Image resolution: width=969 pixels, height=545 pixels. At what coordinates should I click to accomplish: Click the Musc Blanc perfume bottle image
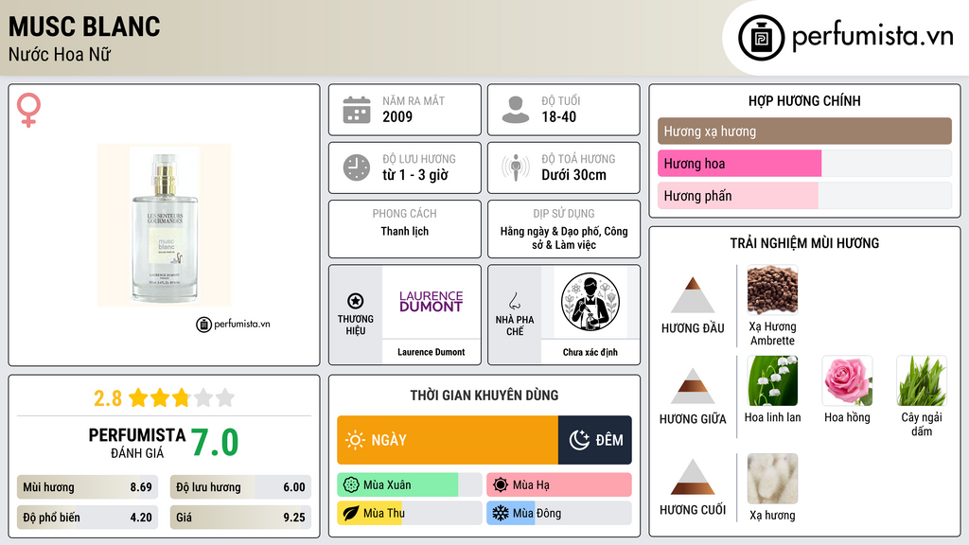point(165,225)
